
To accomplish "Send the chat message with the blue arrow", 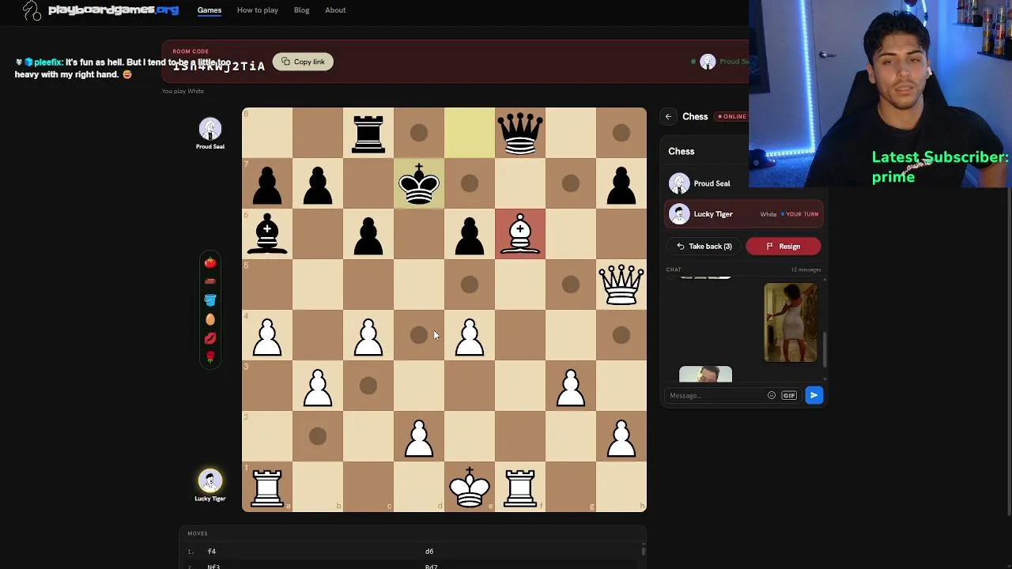I will point(814,395).
